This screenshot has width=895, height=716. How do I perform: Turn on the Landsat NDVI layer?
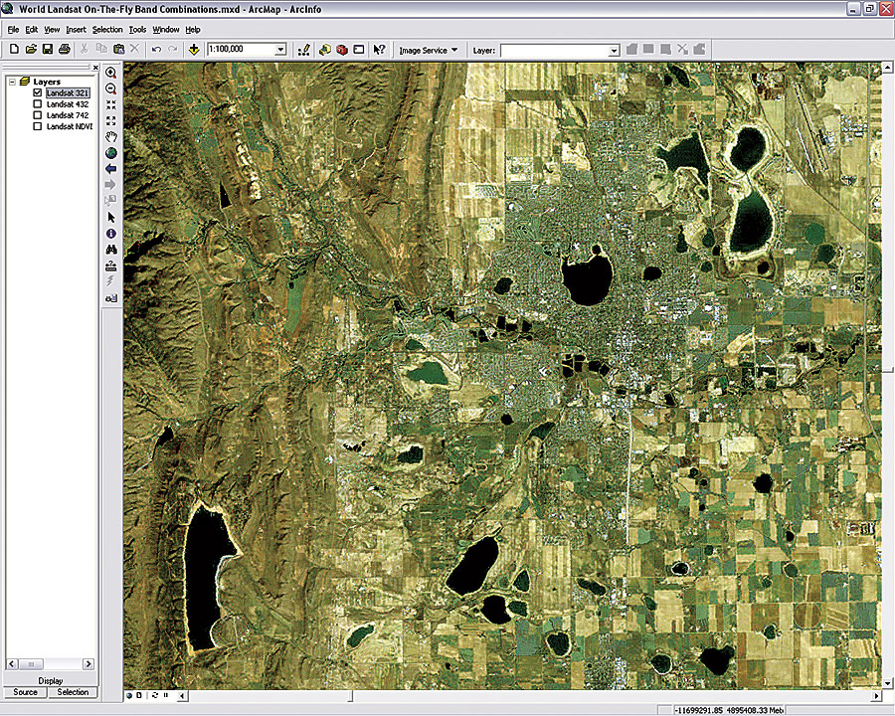[x=38, y=127]
